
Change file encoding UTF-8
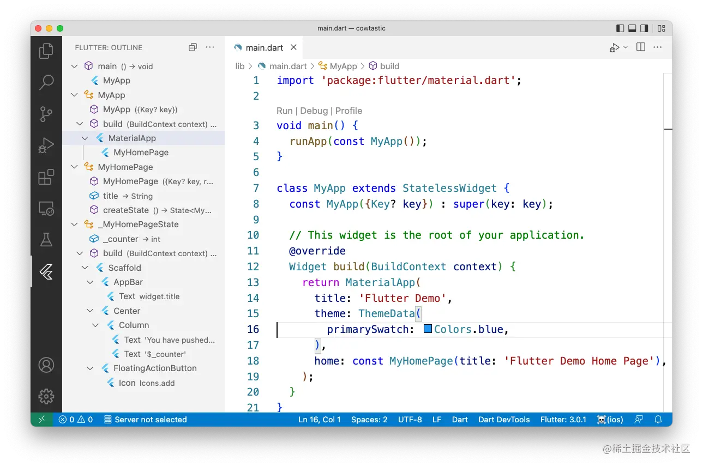click(410, 420)
